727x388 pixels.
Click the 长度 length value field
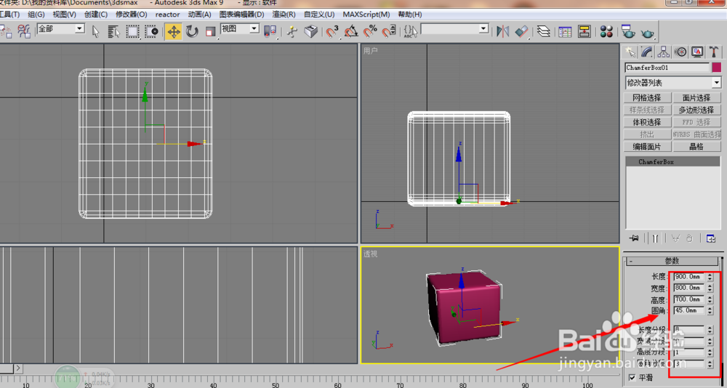[x=689, y=277]
